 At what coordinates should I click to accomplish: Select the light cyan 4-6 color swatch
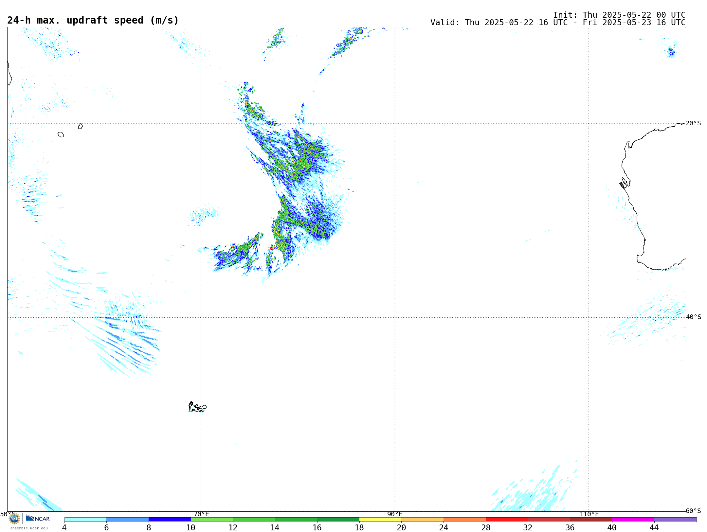[x=85, y=520]
